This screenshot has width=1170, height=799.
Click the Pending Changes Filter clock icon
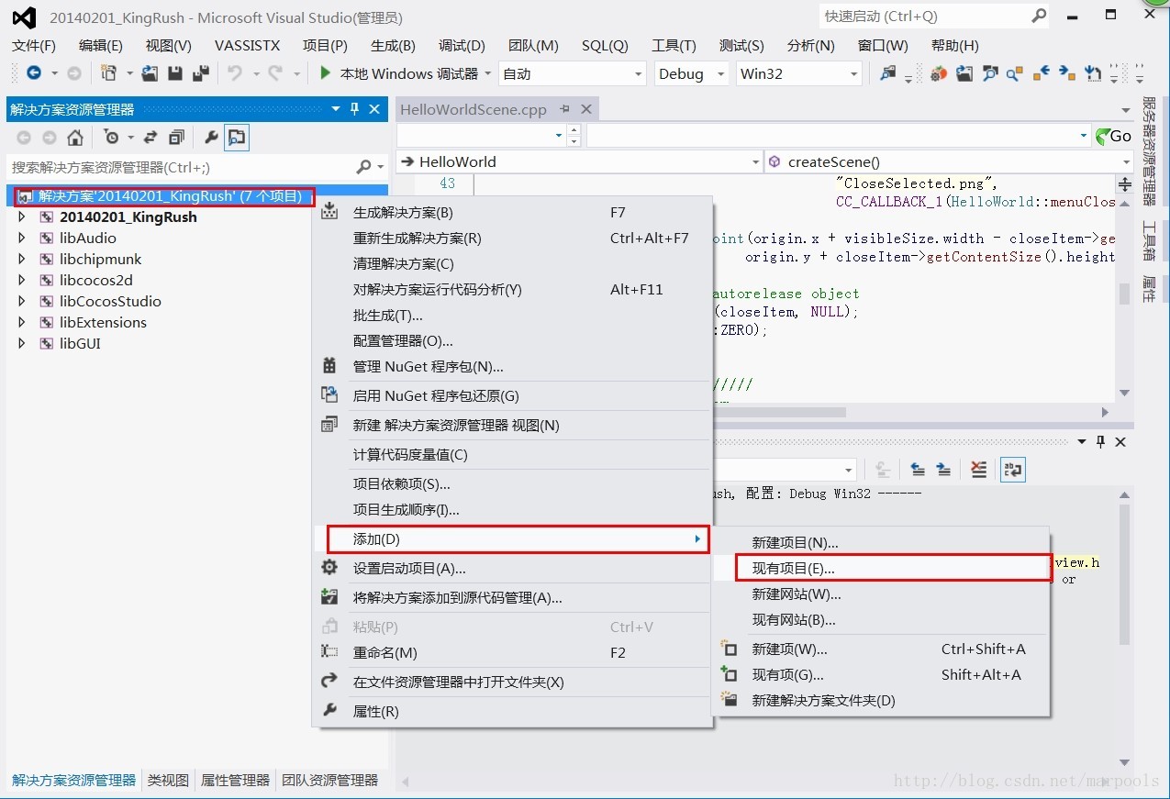(x=112, y=138)
